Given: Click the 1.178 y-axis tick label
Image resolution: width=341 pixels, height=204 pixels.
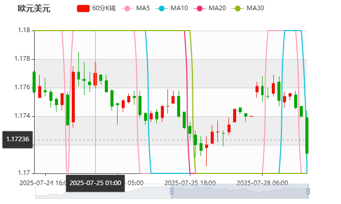Looking at the screenshot, I should click(x=21, y=59).
